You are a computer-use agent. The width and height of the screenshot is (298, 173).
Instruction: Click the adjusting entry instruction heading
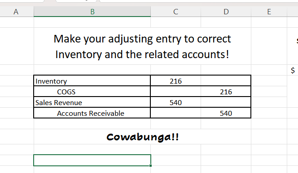point(142,46)
